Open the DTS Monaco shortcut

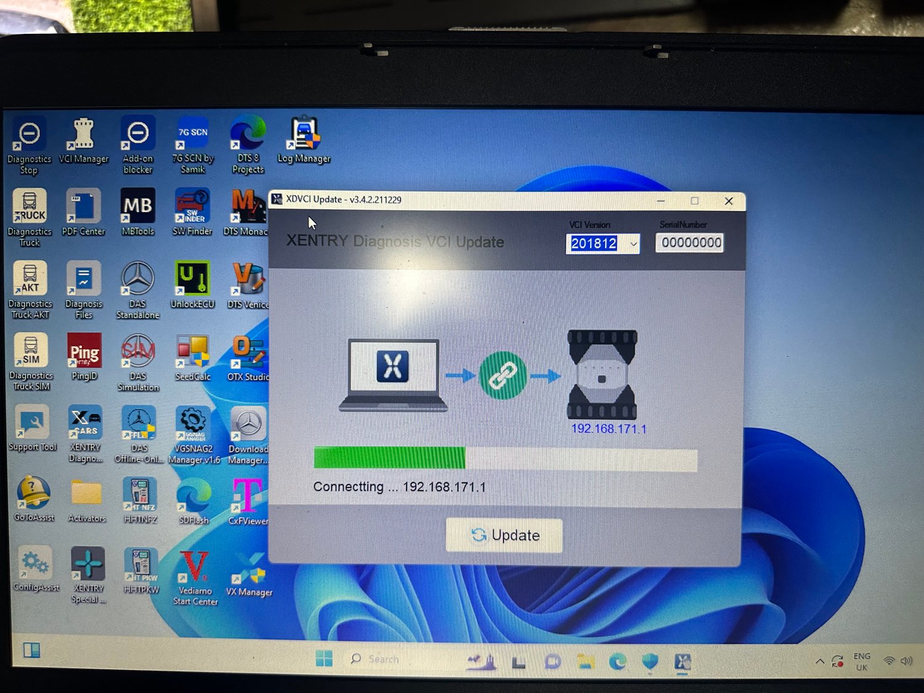tap(246, 213)
